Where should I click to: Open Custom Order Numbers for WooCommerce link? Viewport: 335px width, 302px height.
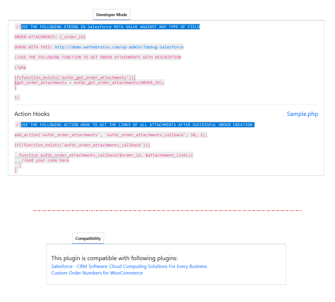(x=97, y=273)
